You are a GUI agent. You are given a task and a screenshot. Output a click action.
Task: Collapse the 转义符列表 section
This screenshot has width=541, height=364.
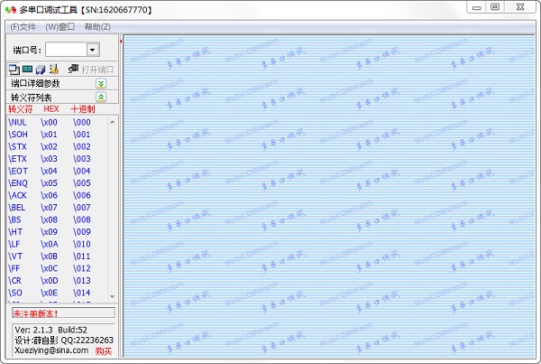pyautogui.click(x=101, y=97)
